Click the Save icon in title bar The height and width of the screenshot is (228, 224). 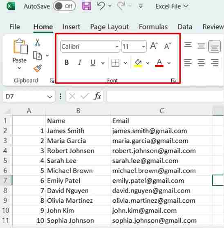click(x=86, y=6)
